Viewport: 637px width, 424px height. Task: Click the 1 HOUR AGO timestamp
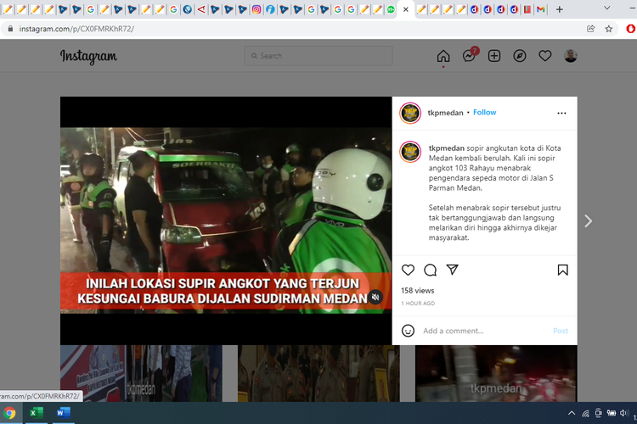[x=418, y=303]
